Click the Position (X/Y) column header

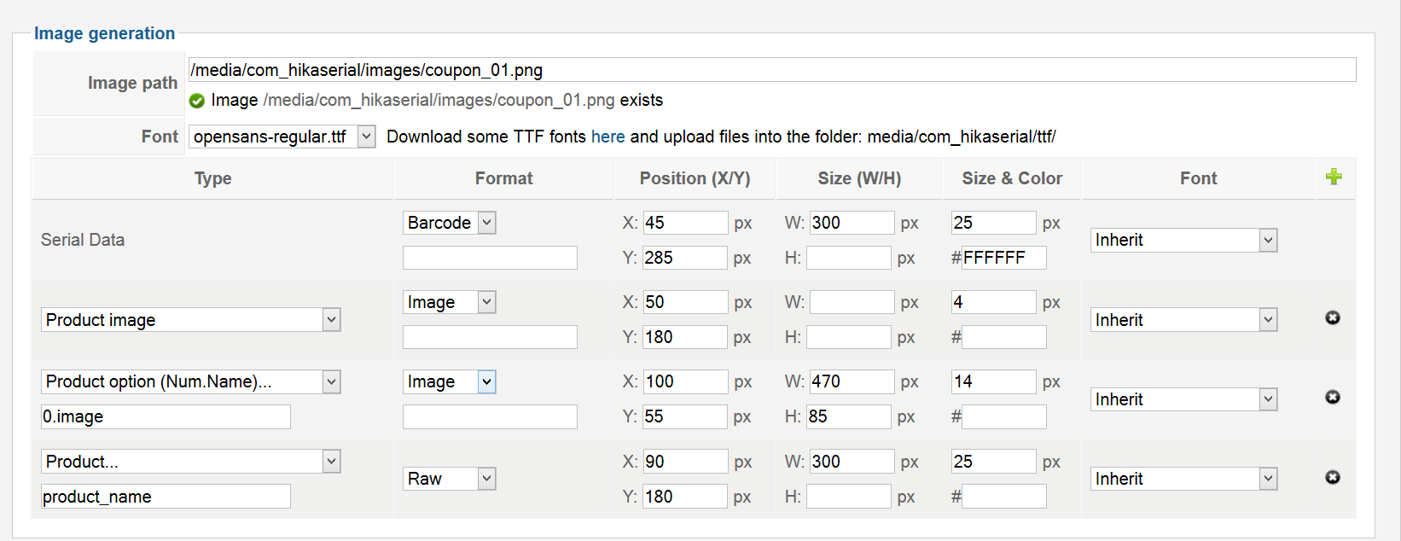pyautogui.click(x=695, y=178)
